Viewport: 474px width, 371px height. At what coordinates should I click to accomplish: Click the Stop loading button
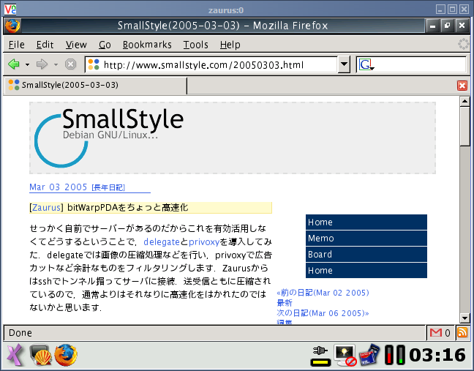point(71,64)
